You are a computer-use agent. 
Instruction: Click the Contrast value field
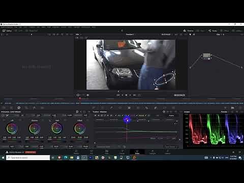point(54,115)
